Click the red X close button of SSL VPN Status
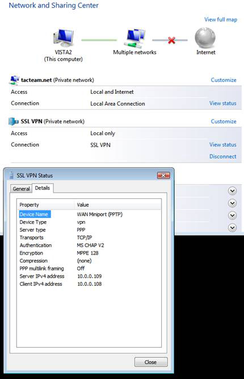 point(163,176)
